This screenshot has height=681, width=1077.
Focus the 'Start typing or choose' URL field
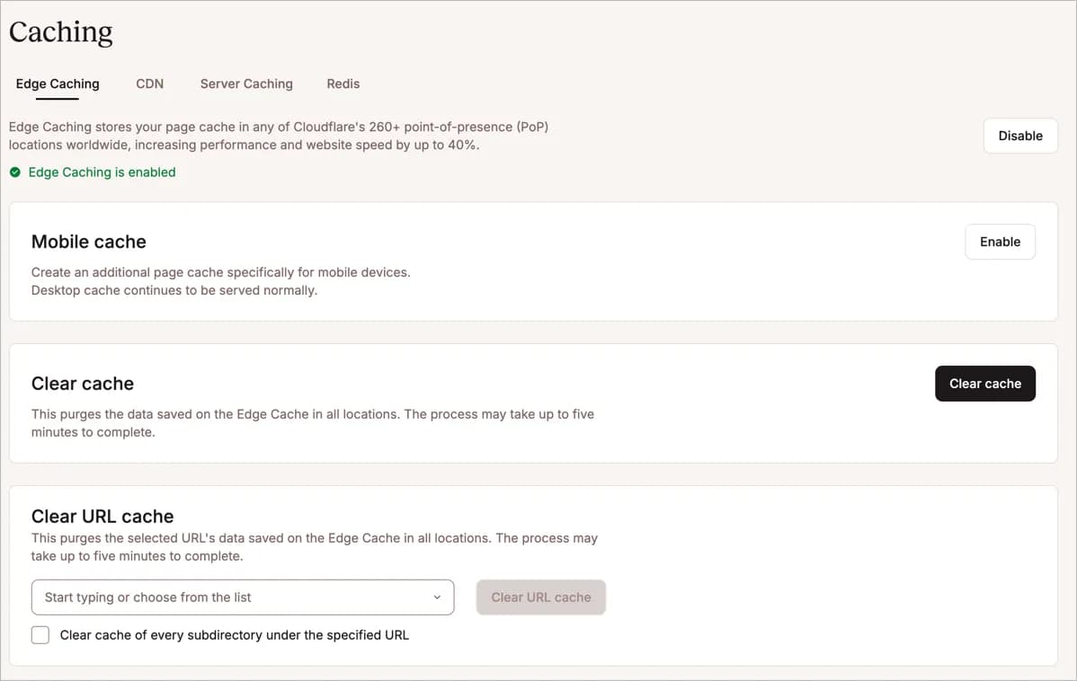pyautogui.click(x=225, y=597)
